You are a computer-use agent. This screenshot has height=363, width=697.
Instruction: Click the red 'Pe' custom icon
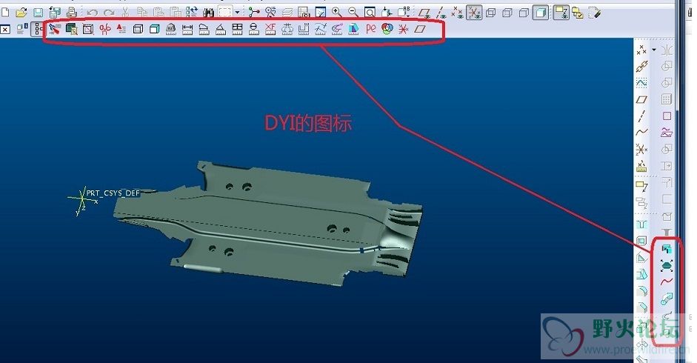click(371, 30)
